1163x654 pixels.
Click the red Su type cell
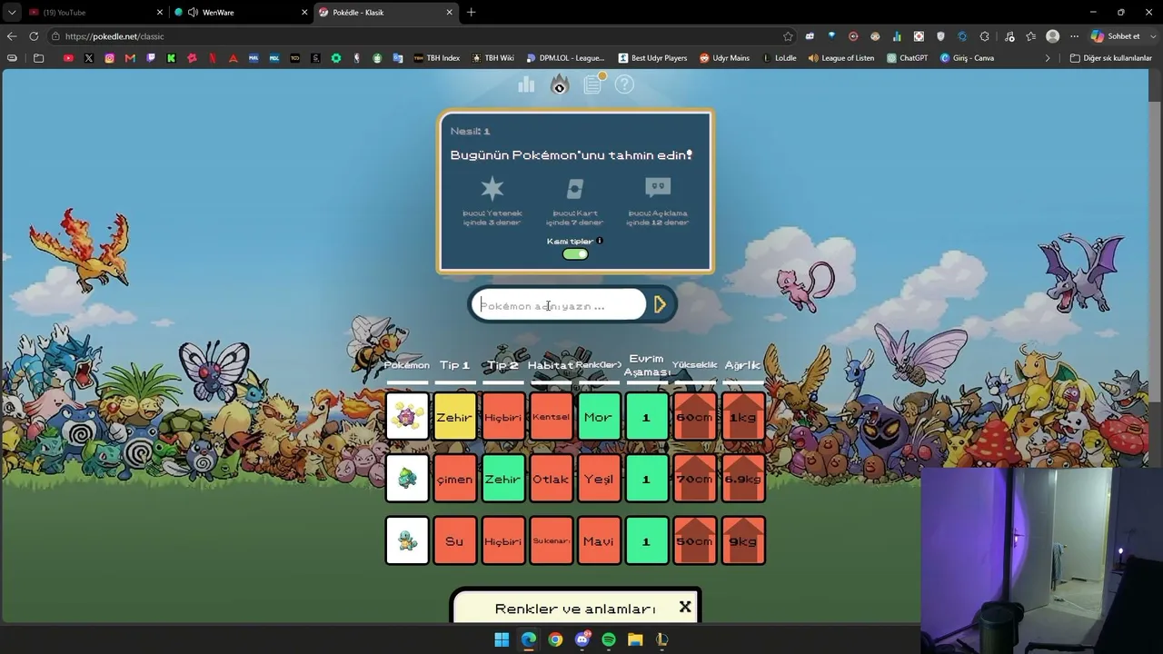[x=454, y=540]
